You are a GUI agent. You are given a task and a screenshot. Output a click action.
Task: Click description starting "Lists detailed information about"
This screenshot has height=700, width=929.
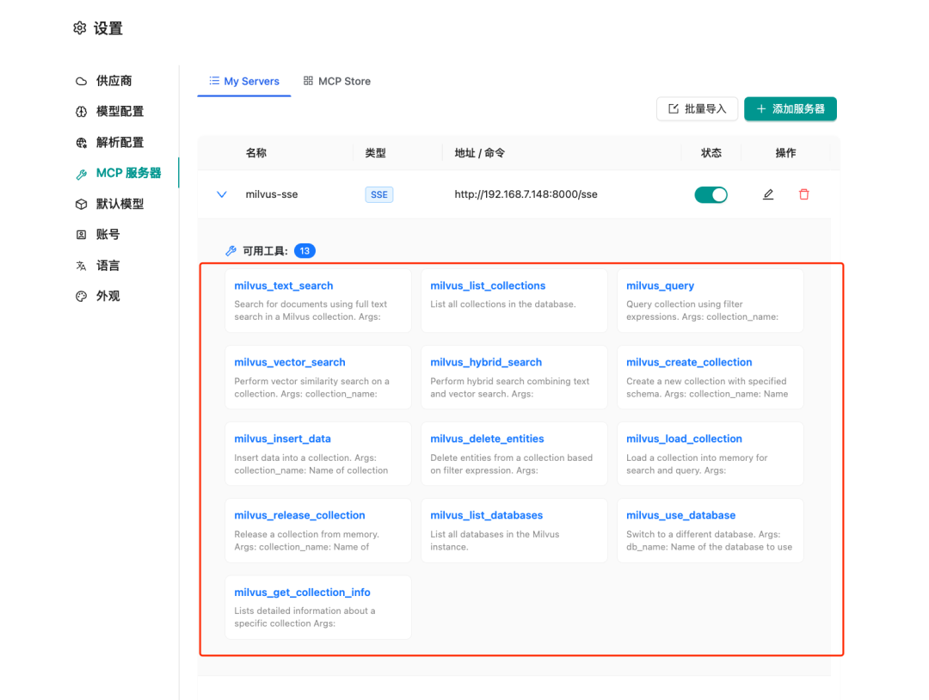[305, 617]
